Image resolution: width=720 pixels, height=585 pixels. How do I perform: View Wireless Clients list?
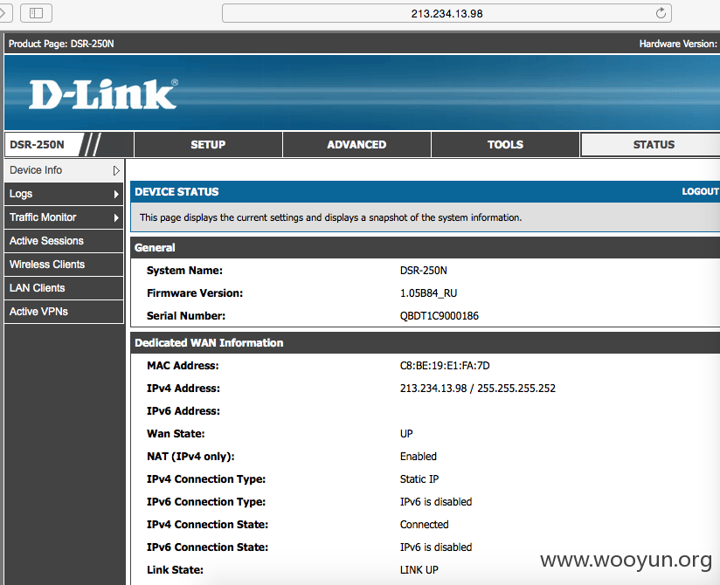(x=64, y=265)
